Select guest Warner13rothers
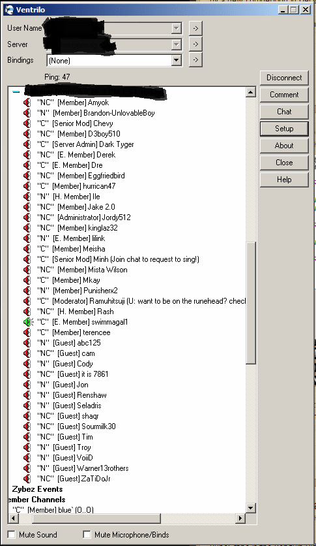316x546 pixels. pyautogui.click(x=83, y=468)
